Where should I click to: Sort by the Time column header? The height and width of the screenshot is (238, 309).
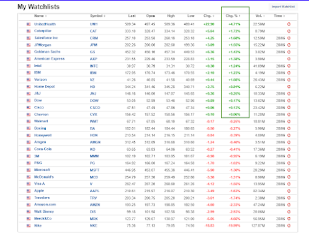279,15
